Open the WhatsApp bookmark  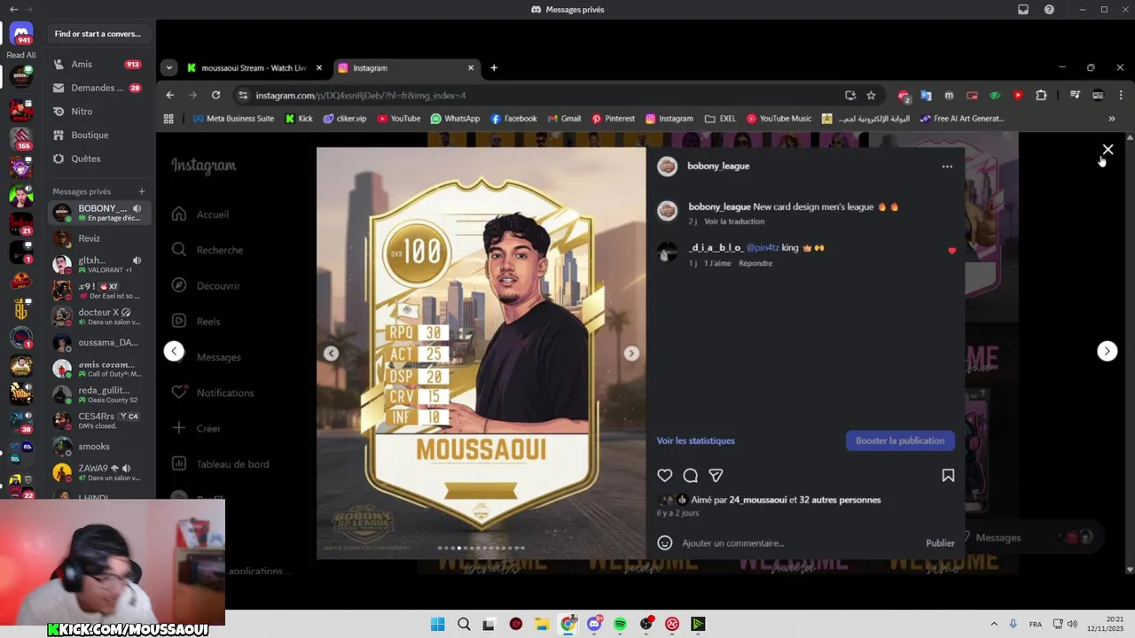455,119
